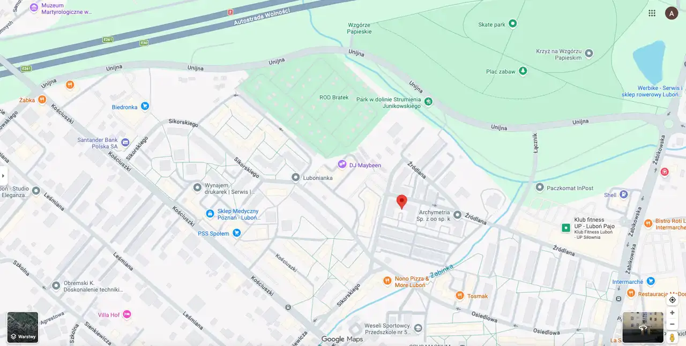The height and width of the screenshot is (346, 686).
Task: Expand the collapsed side panel arrow
Action: click(x=3, y=176)
